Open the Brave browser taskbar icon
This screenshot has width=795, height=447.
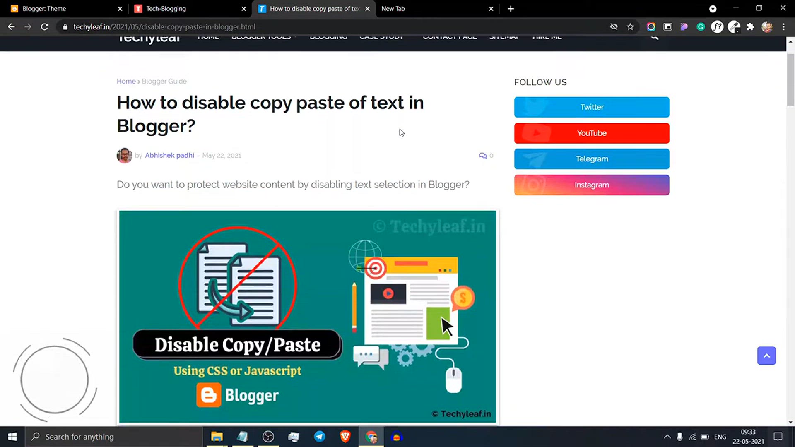[x=345, y=437]
